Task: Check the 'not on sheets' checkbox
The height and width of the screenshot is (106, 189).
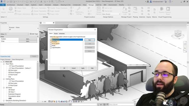Action: [x=51, y=44]
